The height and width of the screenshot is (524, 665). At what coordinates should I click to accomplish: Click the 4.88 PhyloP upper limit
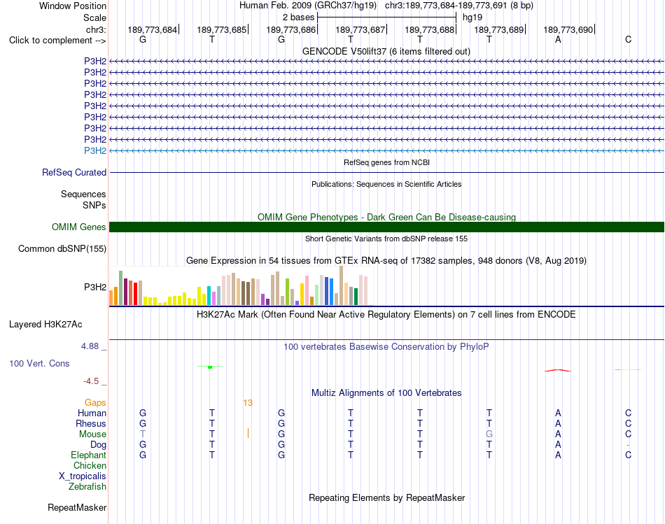(x=90, y=346)
